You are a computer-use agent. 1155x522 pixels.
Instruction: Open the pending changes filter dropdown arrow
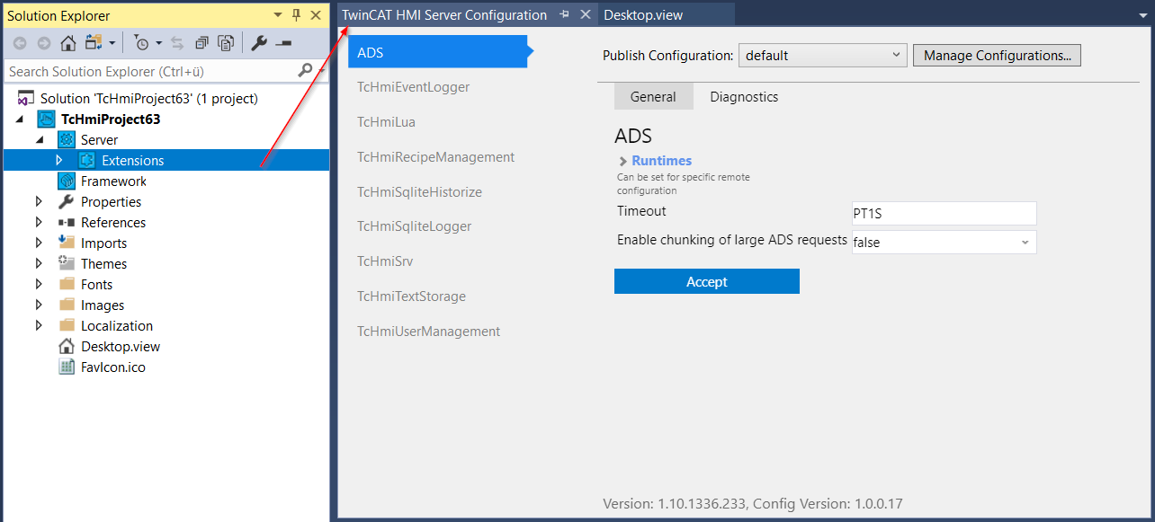click(x=159, y=43)
